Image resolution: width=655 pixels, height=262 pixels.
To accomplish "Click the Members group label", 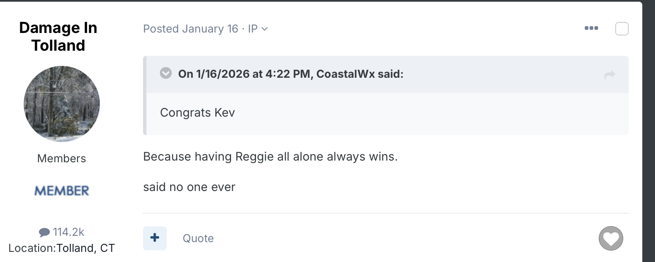I will [62, 158].
